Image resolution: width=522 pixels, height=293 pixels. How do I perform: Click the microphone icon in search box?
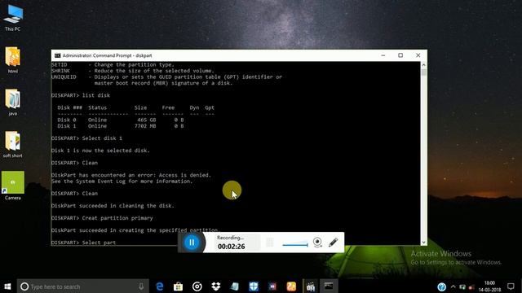click(x=141, y=286)
